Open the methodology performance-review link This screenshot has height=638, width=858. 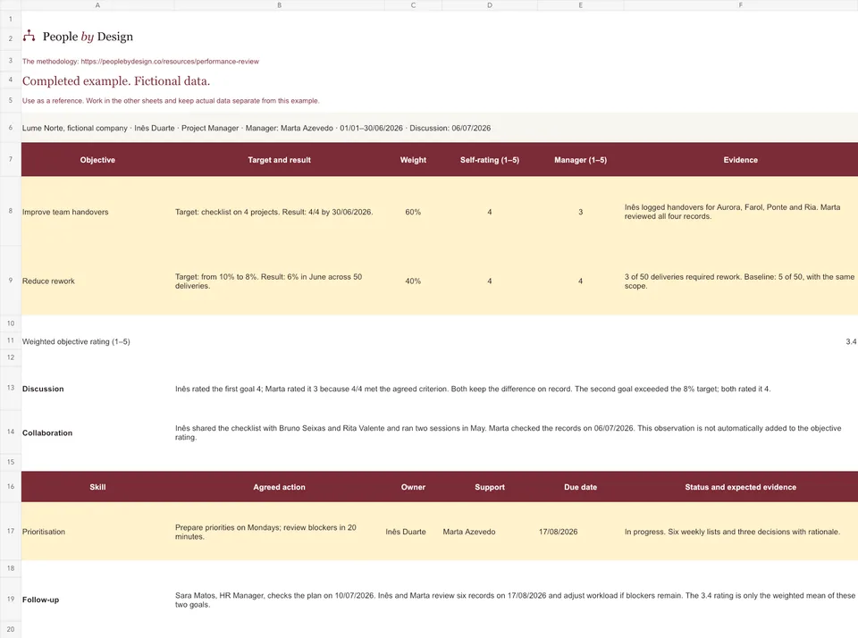tap(170, 62)
